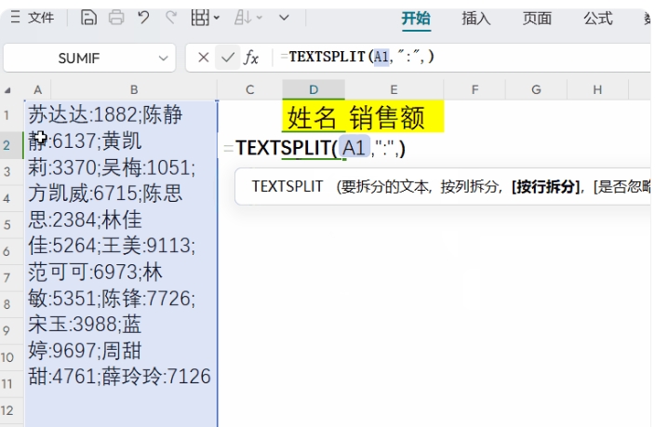Switch to the 公式 tab
The width and height of the screenshot is (655, 427).
tap(598, 19)
